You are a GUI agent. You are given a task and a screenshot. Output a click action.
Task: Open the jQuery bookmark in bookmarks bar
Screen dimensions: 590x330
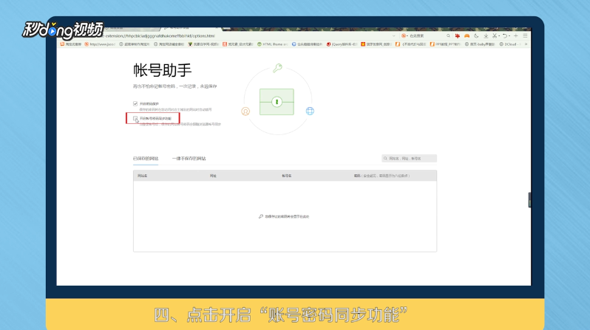(x=342, y=44)
